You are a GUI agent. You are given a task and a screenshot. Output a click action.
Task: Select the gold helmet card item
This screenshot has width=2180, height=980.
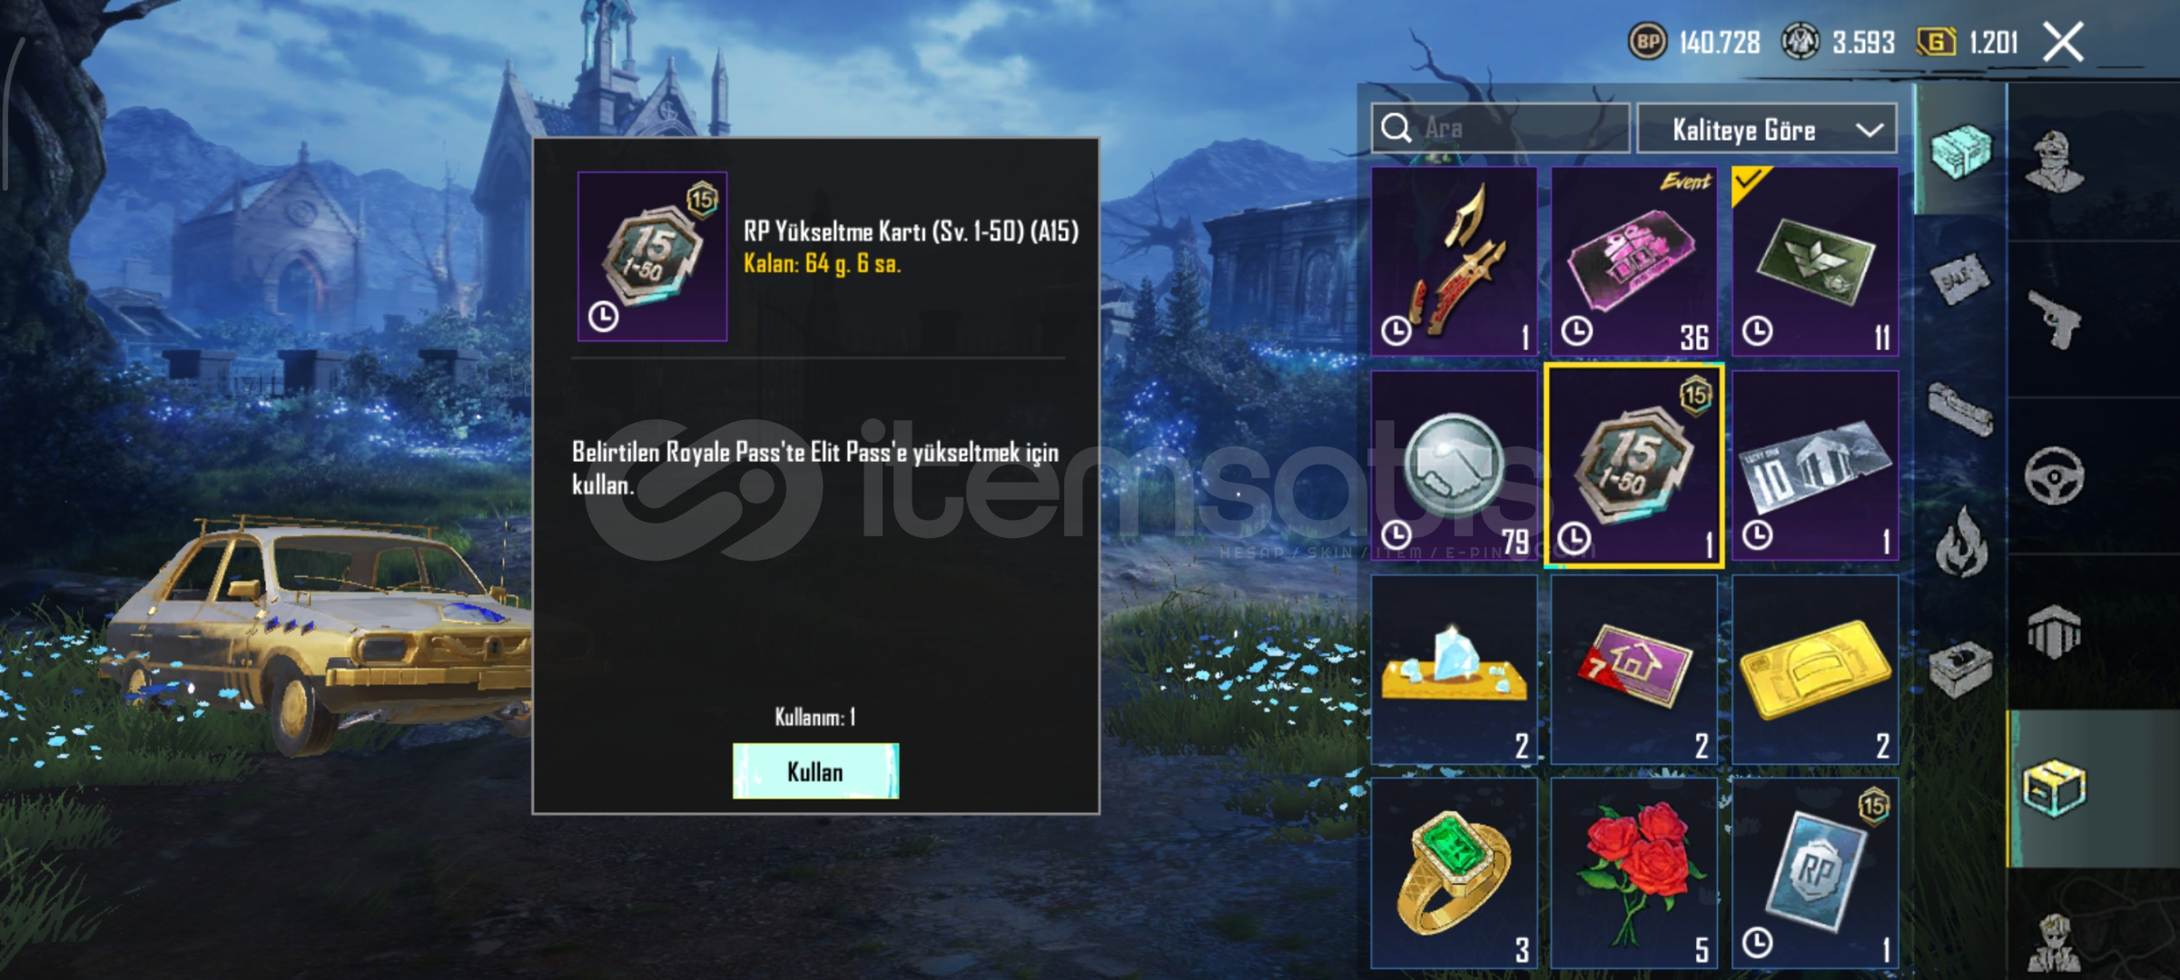[x=1815, y=670]
